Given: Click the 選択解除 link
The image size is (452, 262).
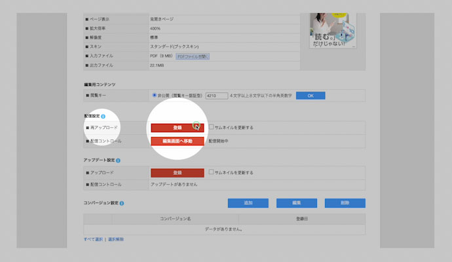Looking at the screenshot, I should pos(115,240).
